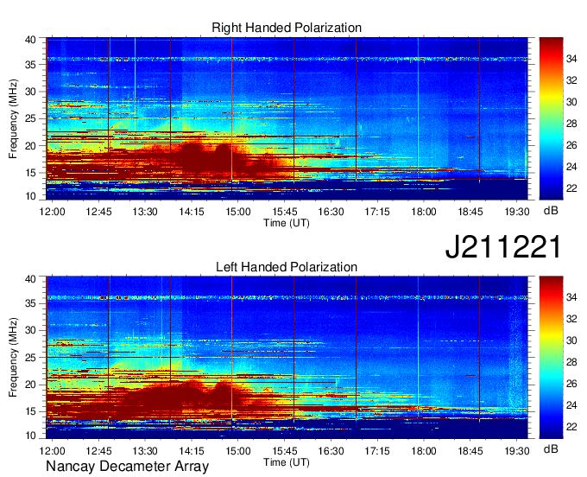Click the 26 dB label on the top colorbar
The image size is (587, 477).
(571, 145)
